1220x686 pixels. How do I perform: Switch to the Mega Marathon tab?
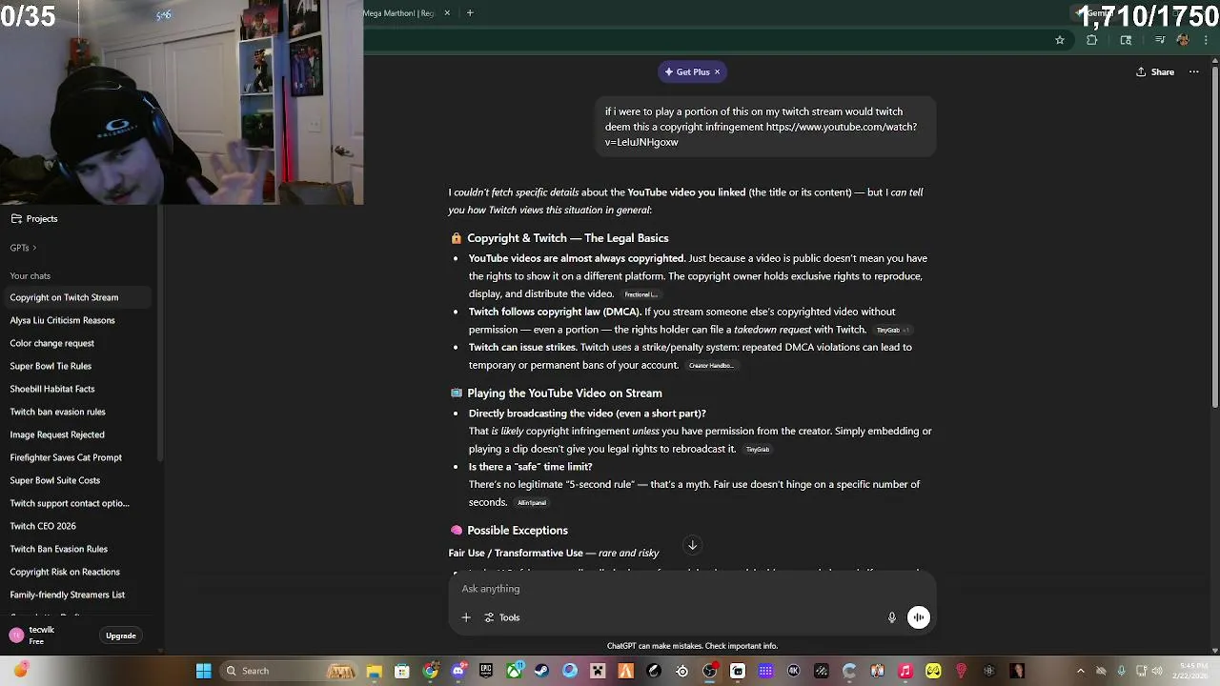click(x=398, y=13)
